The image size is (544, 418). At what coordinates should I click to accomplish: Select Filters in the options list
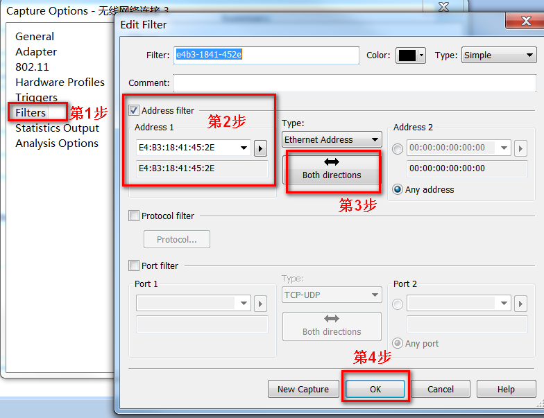(31, 113)
